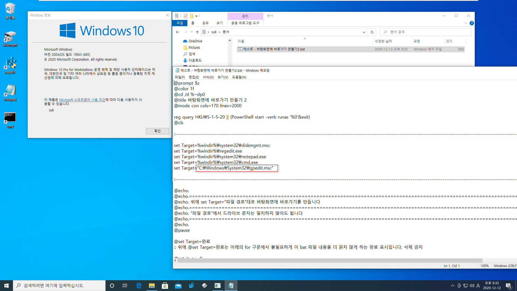
Task: Open Notepad's View menu
Action: click(x=223, y=77)
